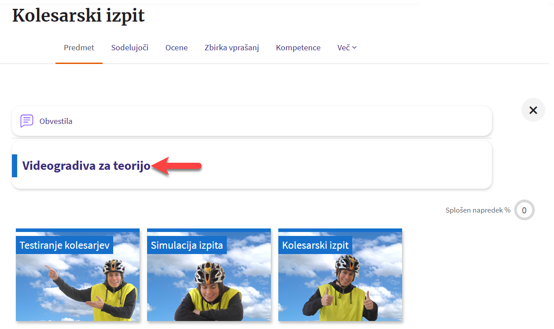Image resolution: width=554 pixels, height=329 pixels.
Task: Click the Splošen napredek % label
Action: [x=478, y=210]
